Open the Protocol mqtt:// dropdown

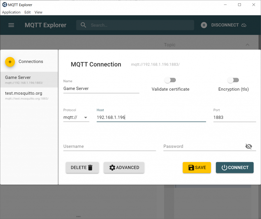(x=76, y=117)
